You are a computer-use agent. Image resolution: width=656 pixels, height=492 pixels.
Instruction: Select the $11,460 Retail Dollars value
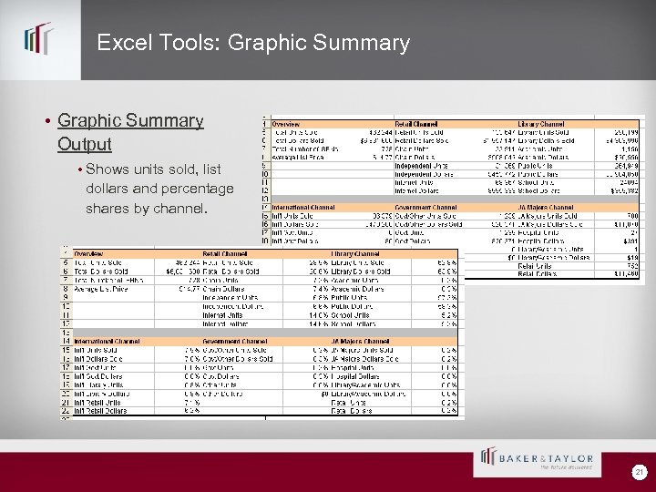[x=626, y=274]
